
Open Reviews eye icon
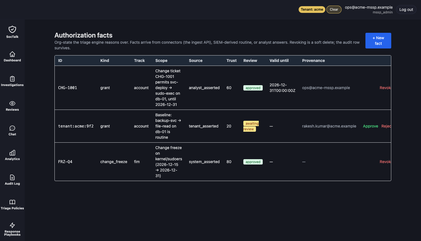(x=12, y=103)
